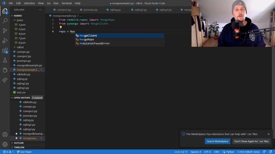
Task: Select MongoClient autocomplete suggestion
Action: (x=119, y=36)
